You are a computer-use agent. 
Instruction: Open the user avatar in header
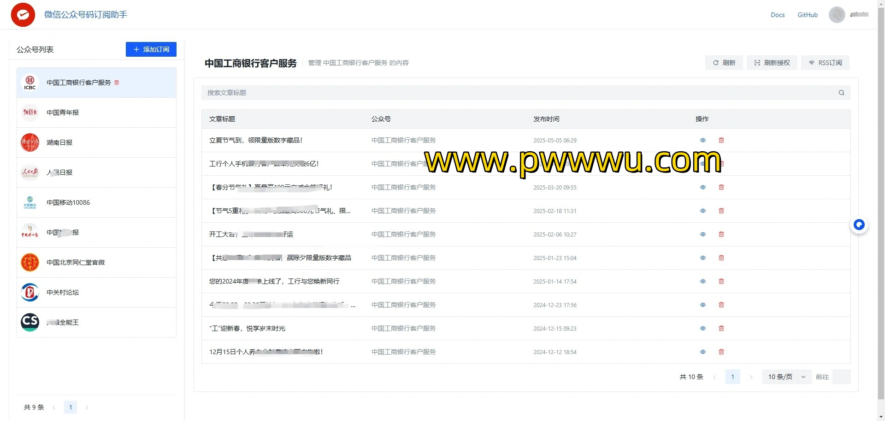click(x=837, y=15)
